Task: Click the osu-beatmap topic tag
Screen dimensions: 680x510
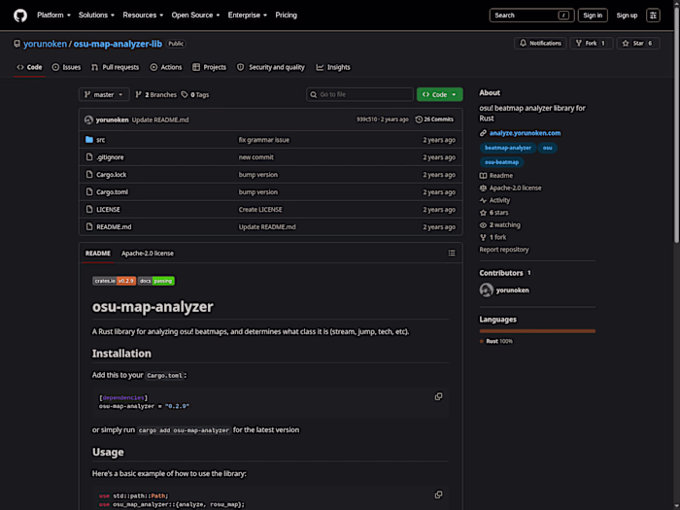Action: click(x=501, y=162)
